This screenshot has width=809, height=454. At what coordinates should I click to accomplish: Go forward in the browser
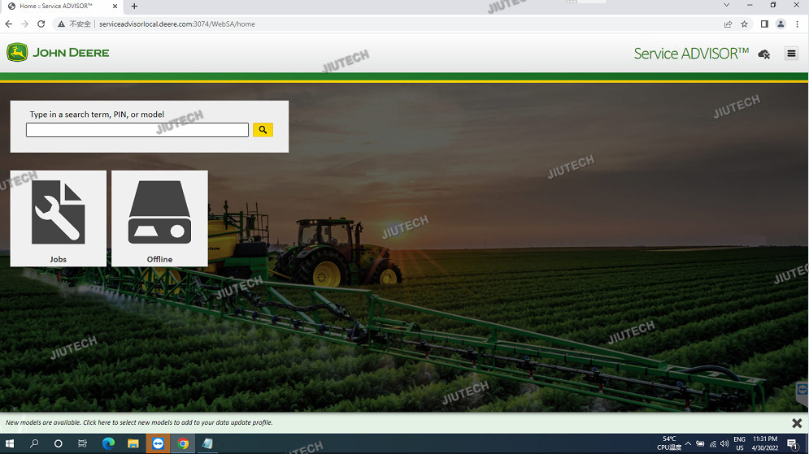coord(24,24)
